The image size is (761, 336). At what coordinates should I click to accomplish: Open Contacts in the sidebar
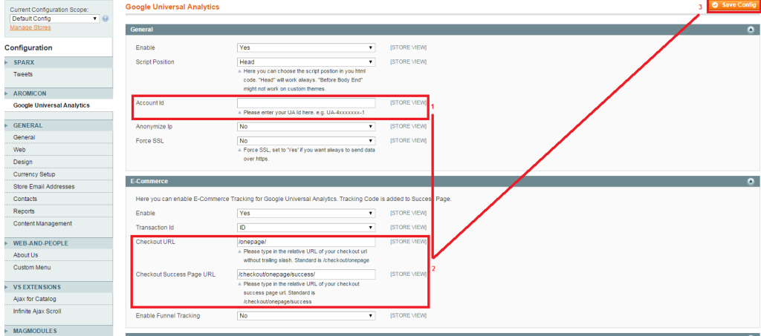tap(25, 199)
